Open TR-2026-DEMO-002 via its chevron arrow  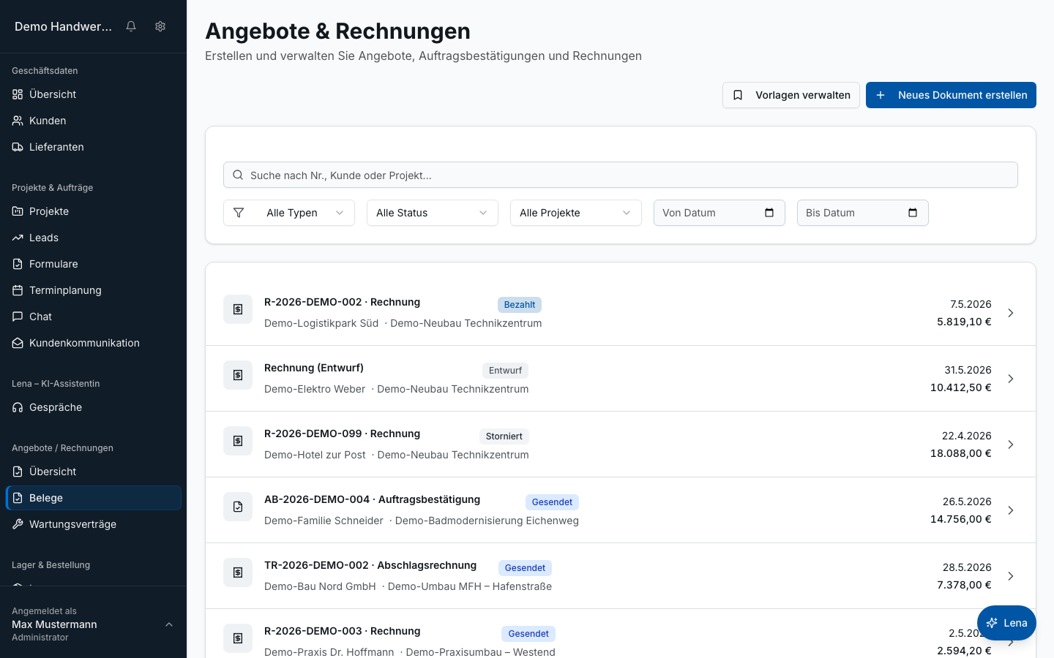[x=1011, y=576]
